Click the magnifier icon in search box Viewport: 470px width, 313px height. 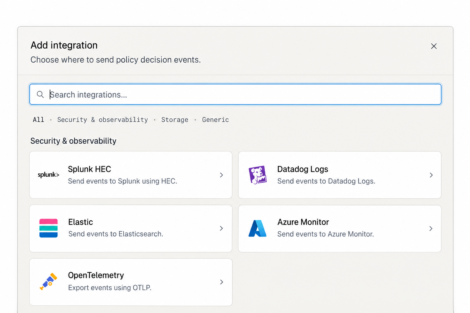[x=40, y=94]
